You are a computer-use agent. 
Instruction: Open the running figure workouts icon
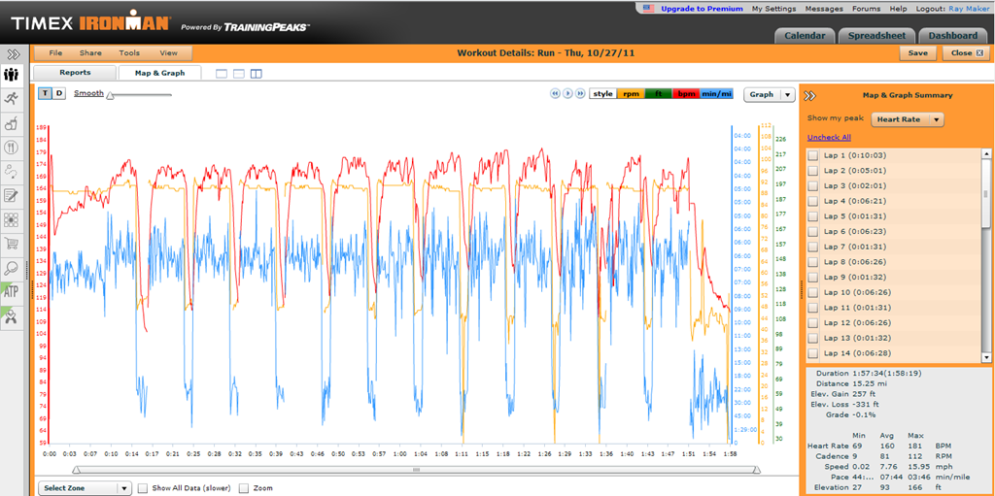(11, 98)
